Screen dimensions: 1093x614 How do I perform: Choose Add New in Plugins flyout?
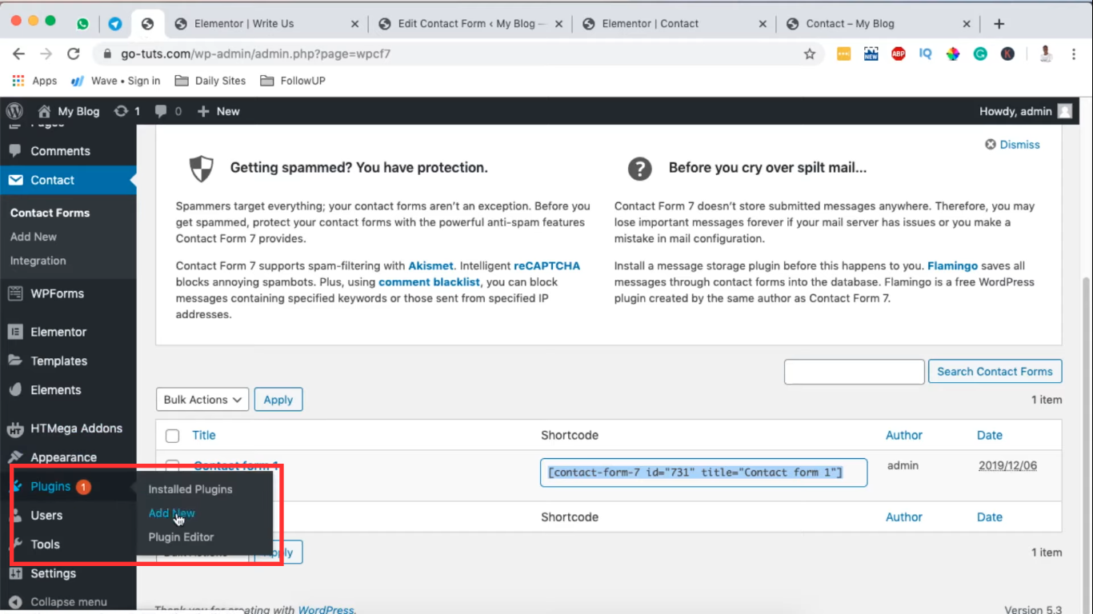point(172,513)
